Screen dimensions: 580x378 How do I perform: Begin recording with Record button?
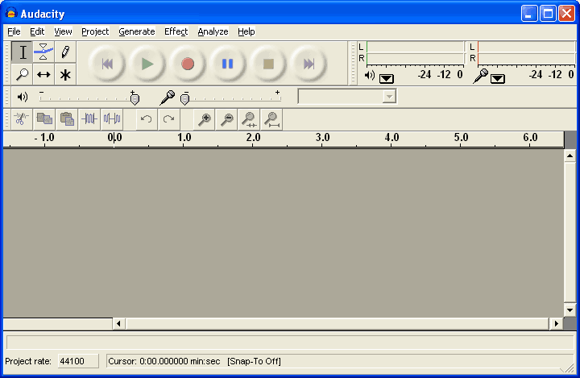[188, 64]
